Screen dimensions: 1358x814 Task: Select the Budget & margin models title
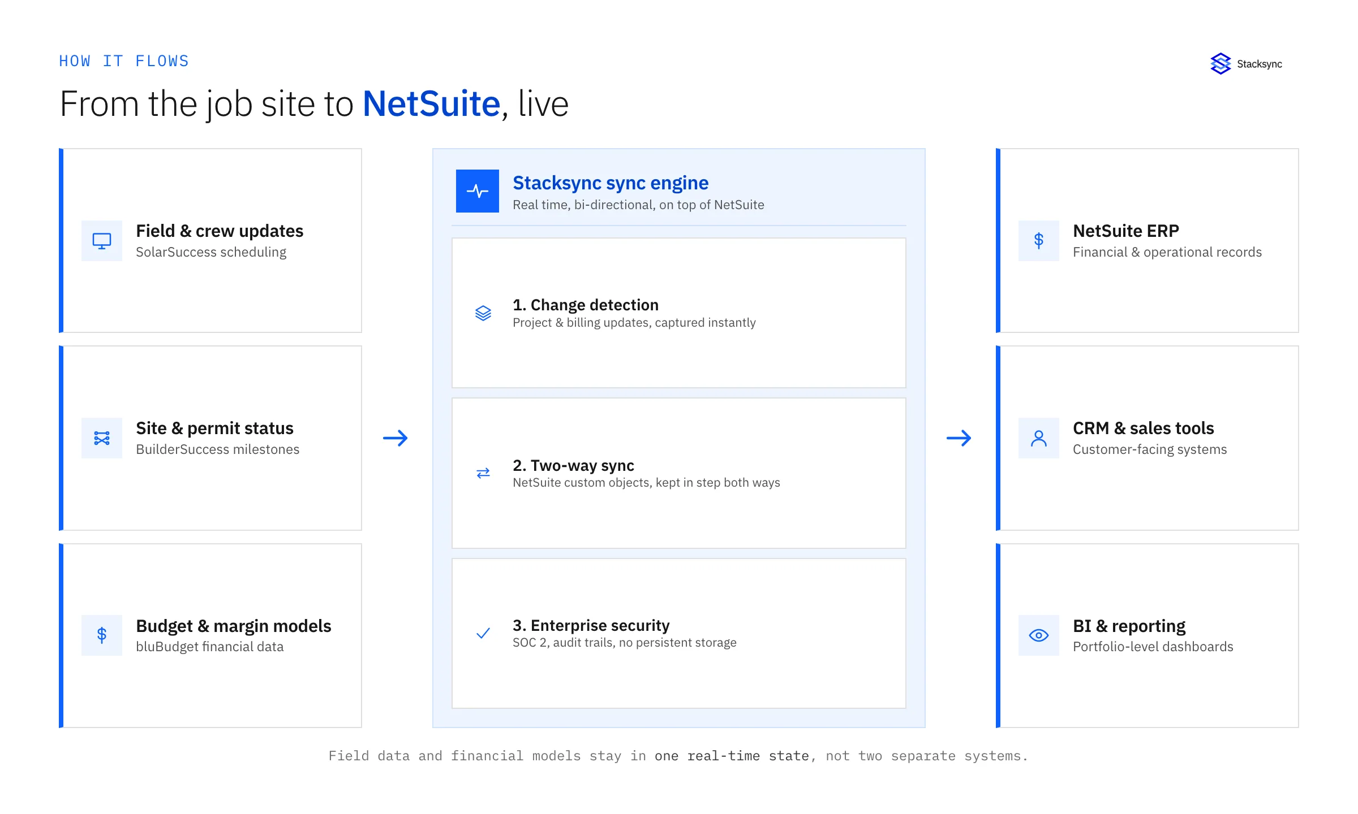(x=233, y=626)
